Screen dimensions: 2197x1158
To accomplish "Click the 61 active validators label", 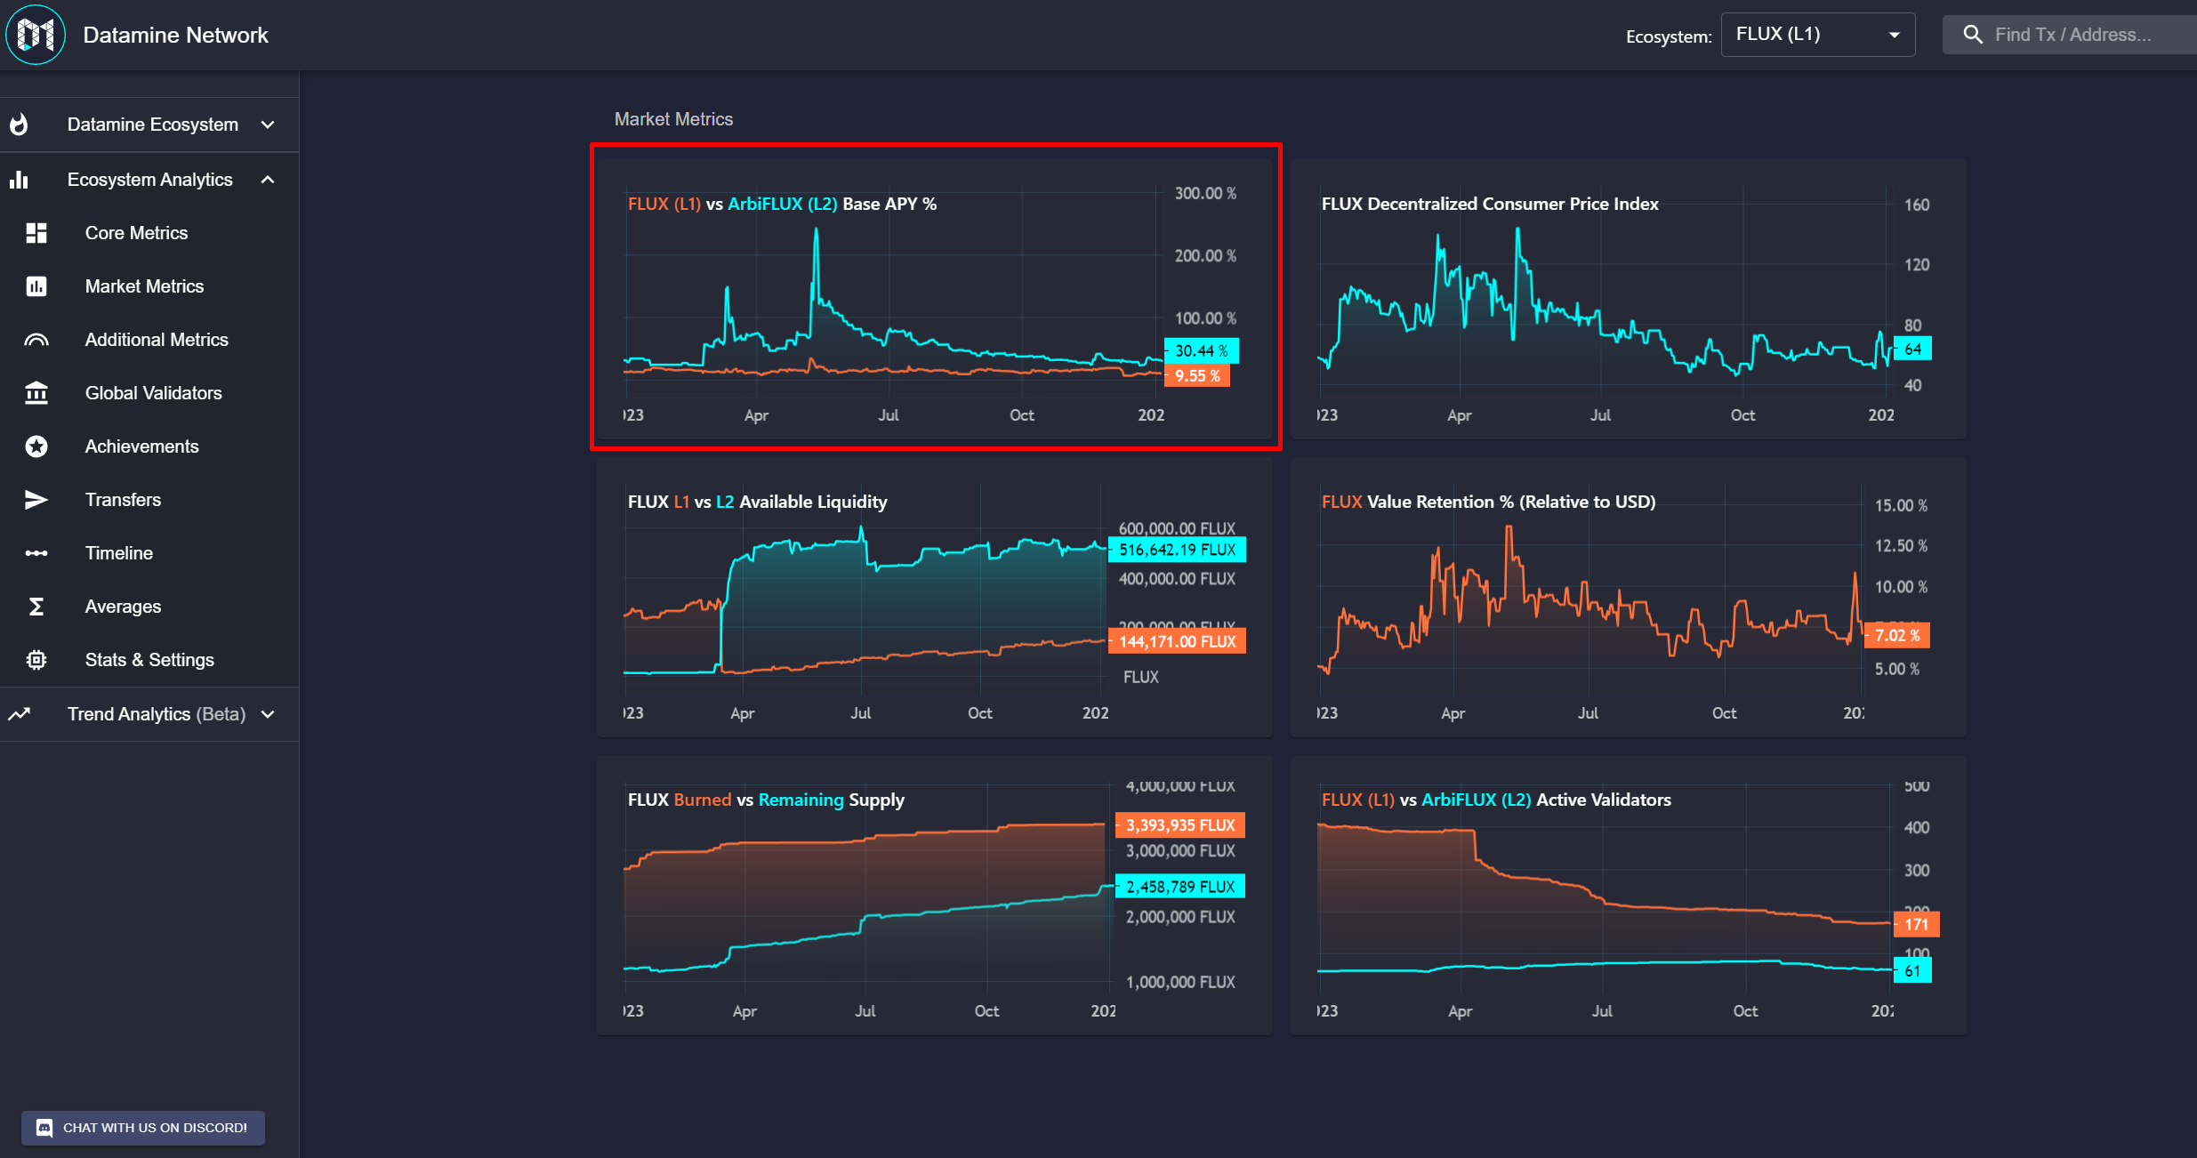I will [x=1912, y=970].
